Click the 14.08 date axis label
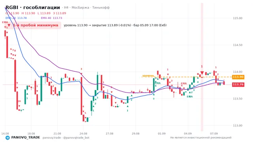This screenshot has height=142, width=253. point(5,134)
